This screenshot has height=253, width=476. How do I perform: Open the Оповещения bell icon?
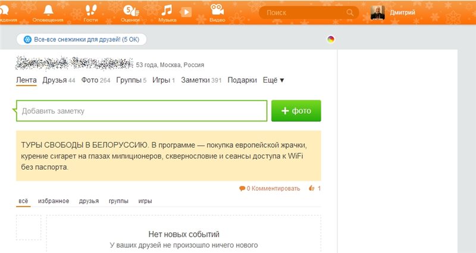[48, 10]
